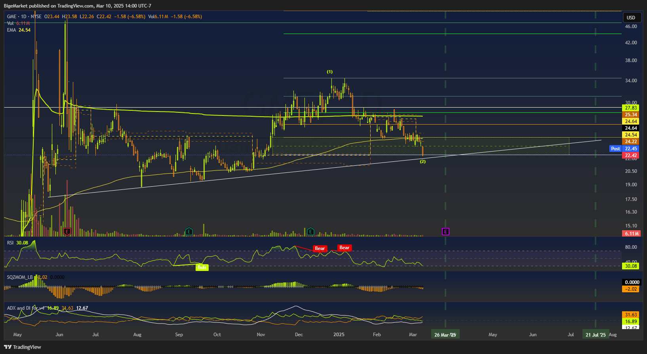Click the orange 31.63 ADX axis label

pyautogui.click(x=631, y=315)
